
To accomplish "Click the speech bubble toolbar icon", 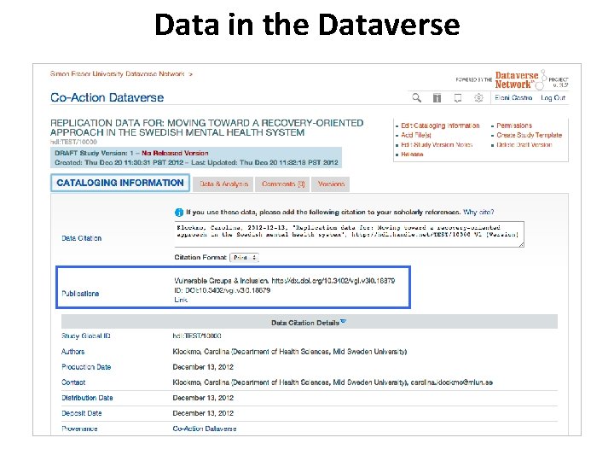I will click(458, 97).
